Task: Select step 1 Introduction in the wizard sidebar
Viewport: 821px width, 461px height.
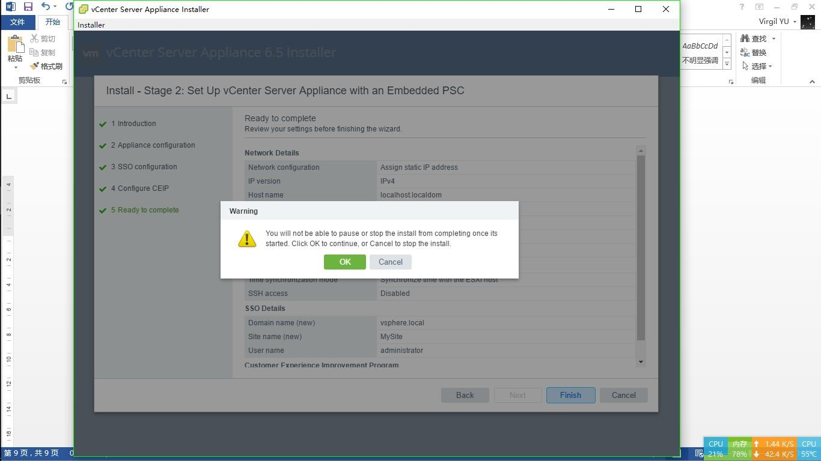Action: [133, 124]
